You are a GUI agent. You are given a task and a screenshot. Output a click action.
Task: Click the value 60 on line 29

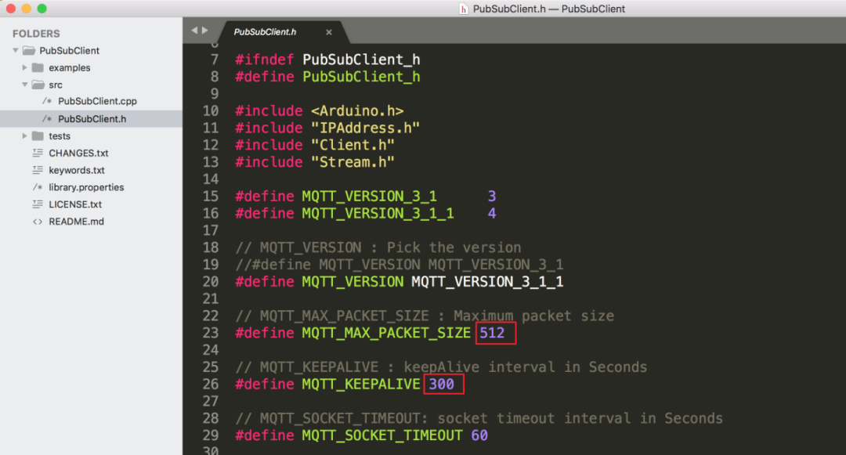tap(479, 435)
